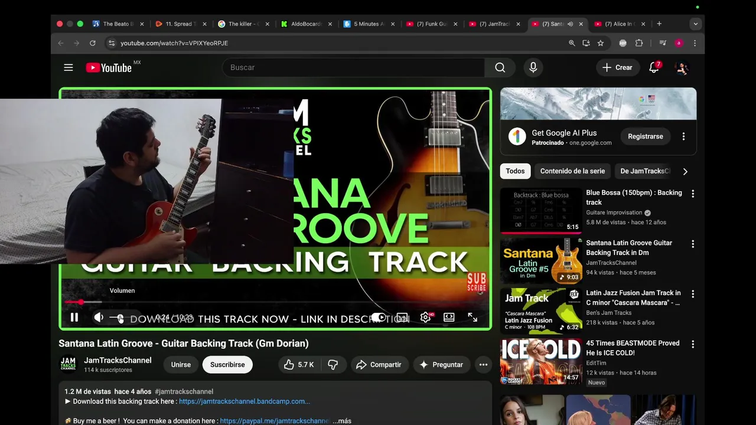
Task: Reload the page with the refresh icon
Action: pyautogui.click(x=92, y=43)
